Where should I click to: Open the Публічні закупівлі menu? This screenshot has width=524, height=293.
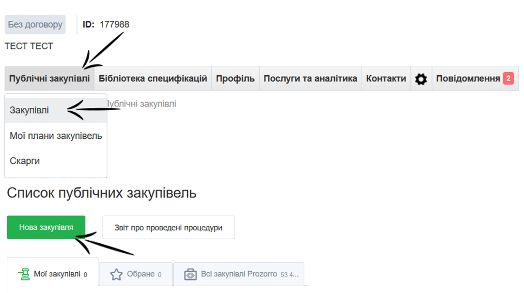click(49, 78)
